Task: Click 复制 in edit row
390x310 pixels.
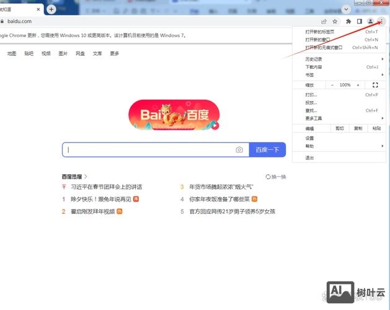Action: 358,128
